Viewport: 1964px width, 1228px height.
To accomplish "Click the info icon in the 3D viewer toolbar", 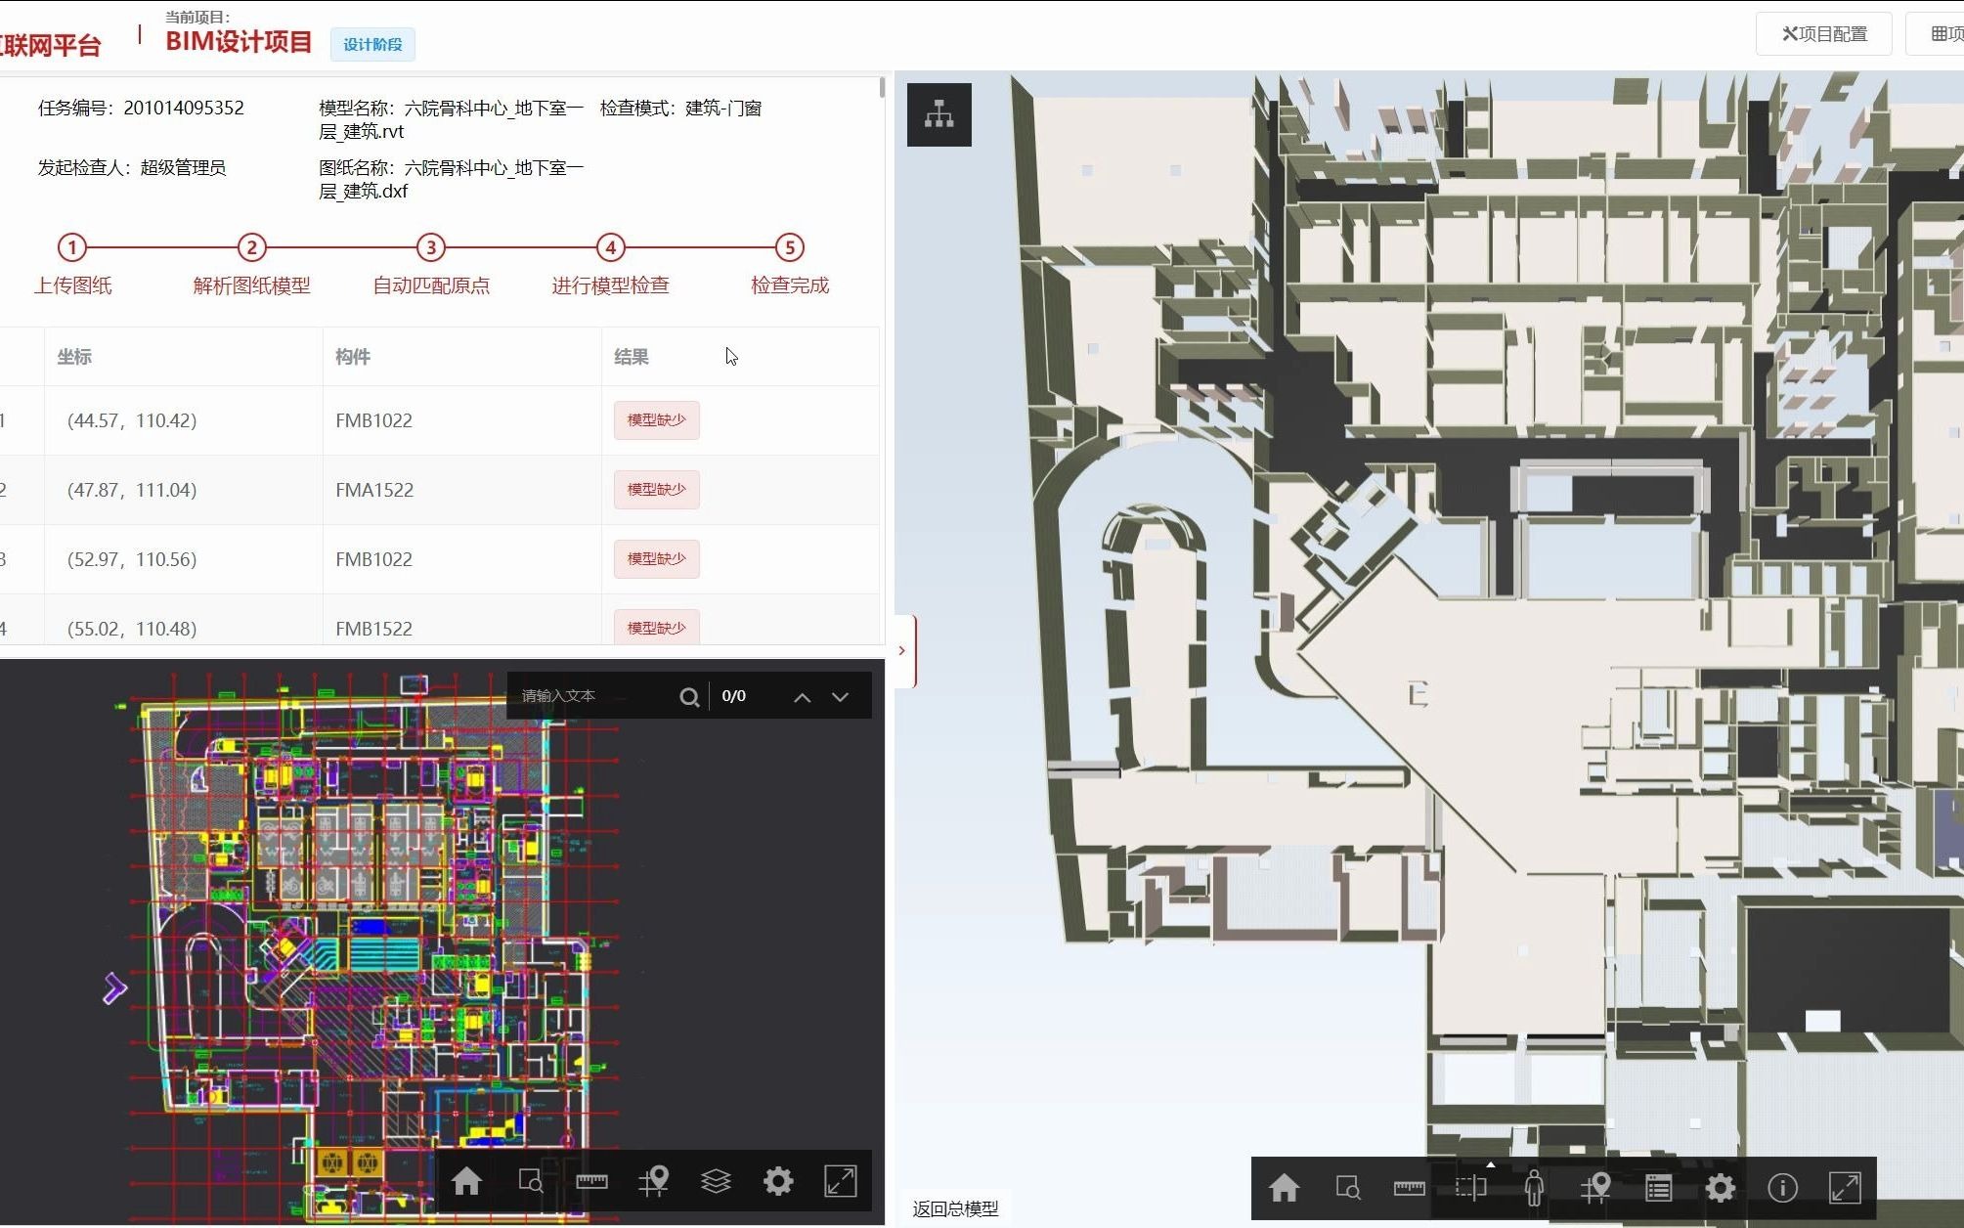I will pos(1782,1188).
